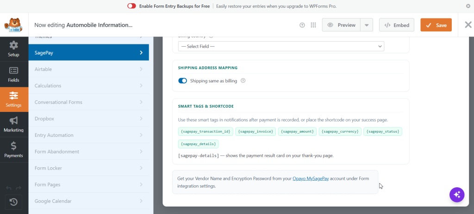
Task: Click the undo arrow icon
Action: point(8,188)
